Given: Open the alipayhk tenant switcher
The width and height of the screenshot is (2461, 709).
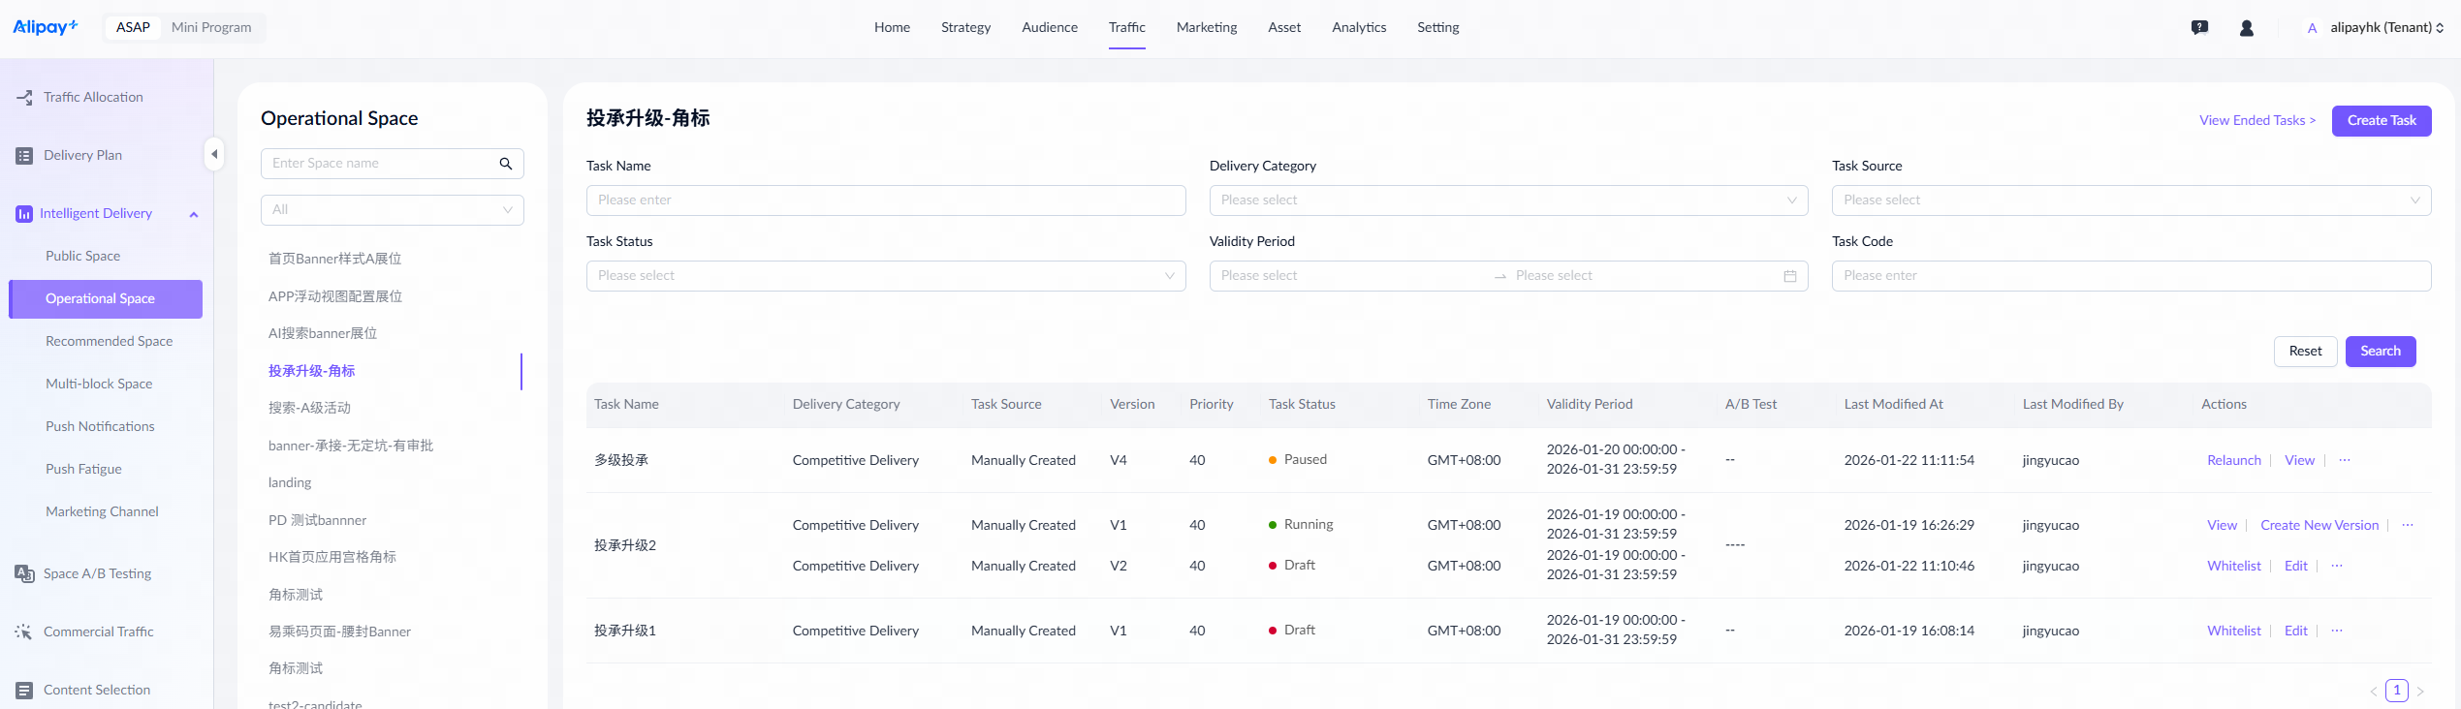Looking at the screenshot, I should pos(2384,28).
